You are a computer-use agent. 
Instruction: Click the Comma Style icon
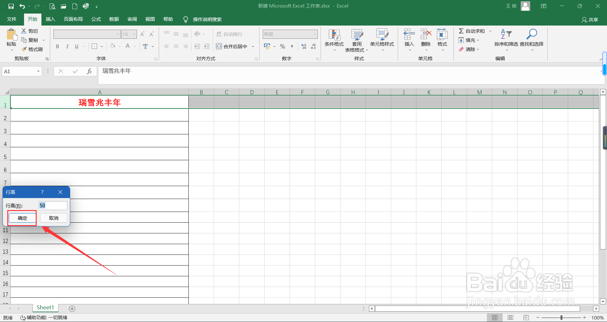pos(292,46)
